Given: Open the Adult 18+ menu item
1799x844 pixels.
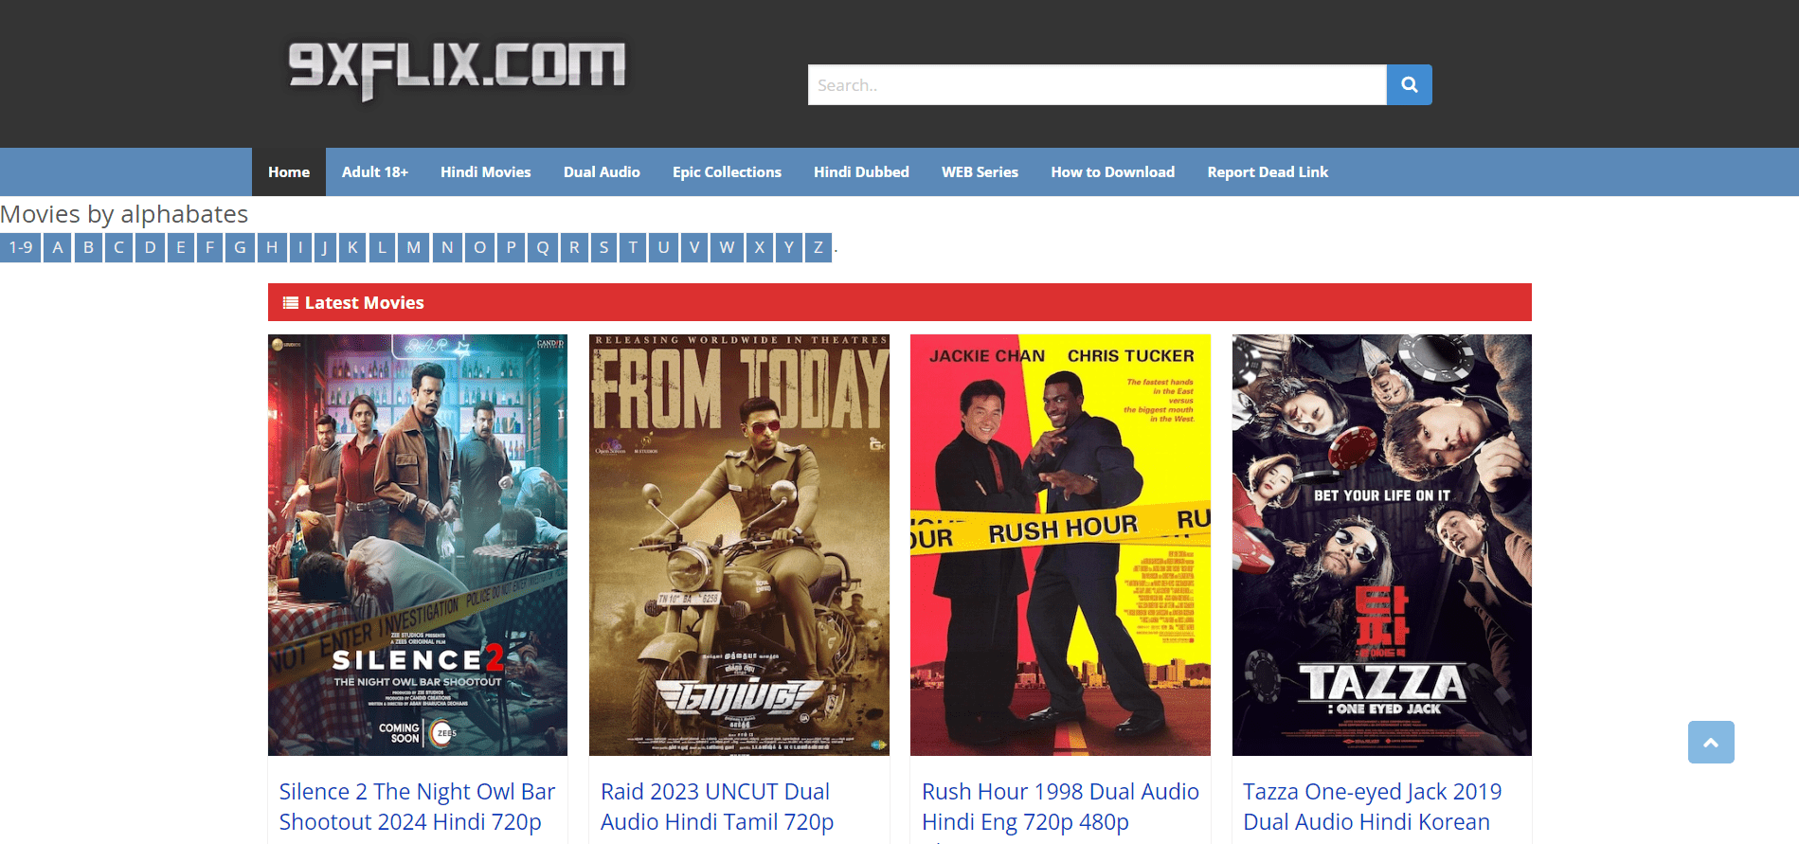Looking at the screenshot, I should point(375,172).
